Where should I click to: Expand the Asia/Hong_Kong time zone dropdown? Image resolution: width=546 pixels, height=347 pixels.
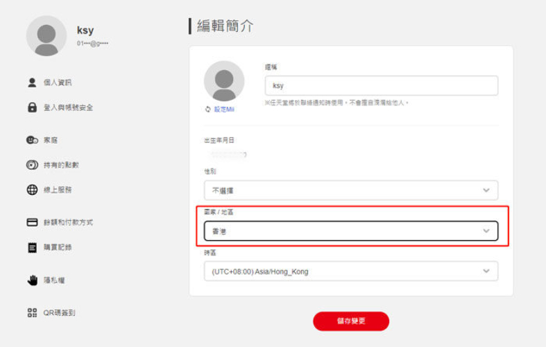coord(351,271)
